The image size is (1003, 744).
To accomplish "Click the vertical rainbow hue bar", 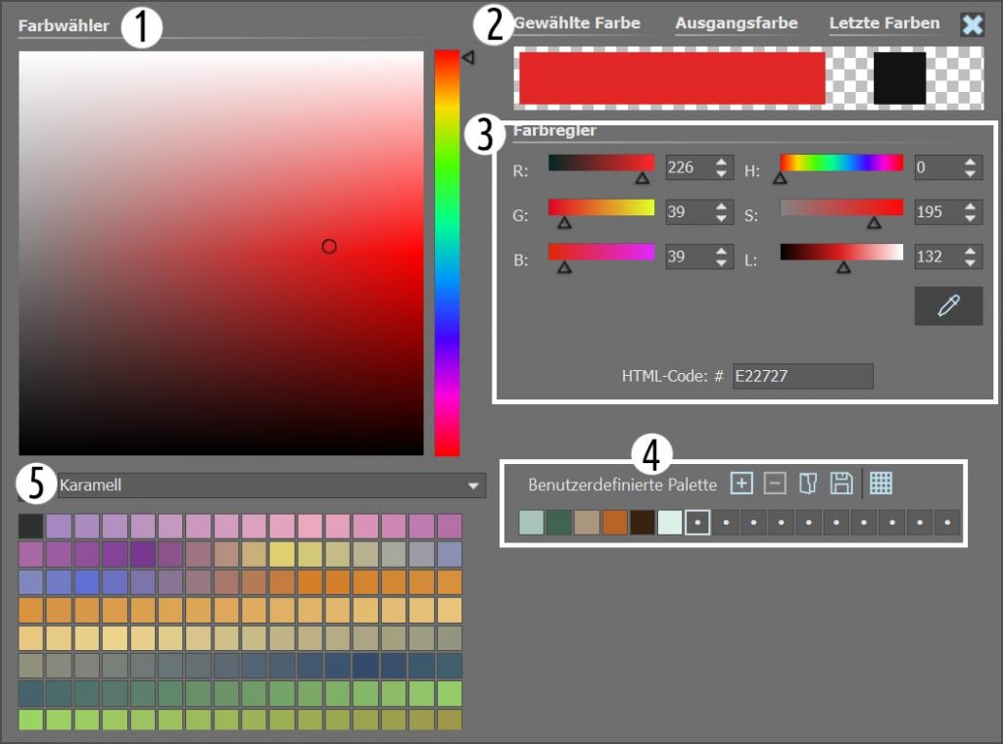I will coord(447,253).
